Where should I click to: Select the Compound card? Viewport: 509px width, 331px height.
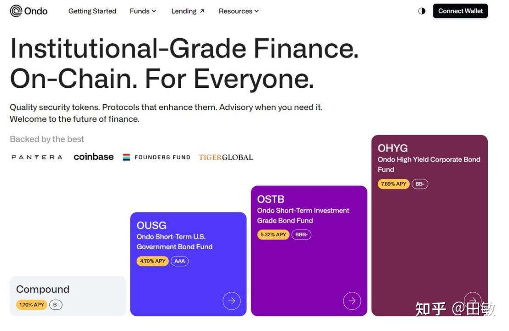68,296
